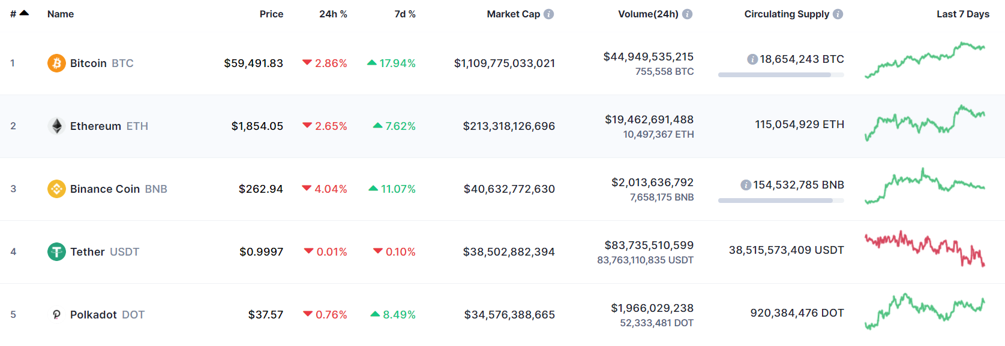Click Tether volume $83,735,510,599 link
The width and height of the screenshot is (1005, 346).
click(649, 245)
